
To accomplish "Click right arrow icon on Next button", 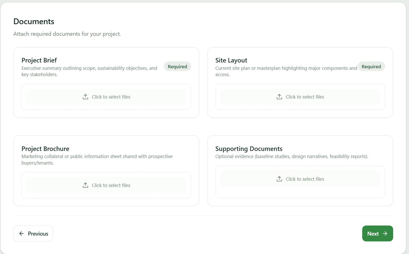I will [x=385, y=234].
